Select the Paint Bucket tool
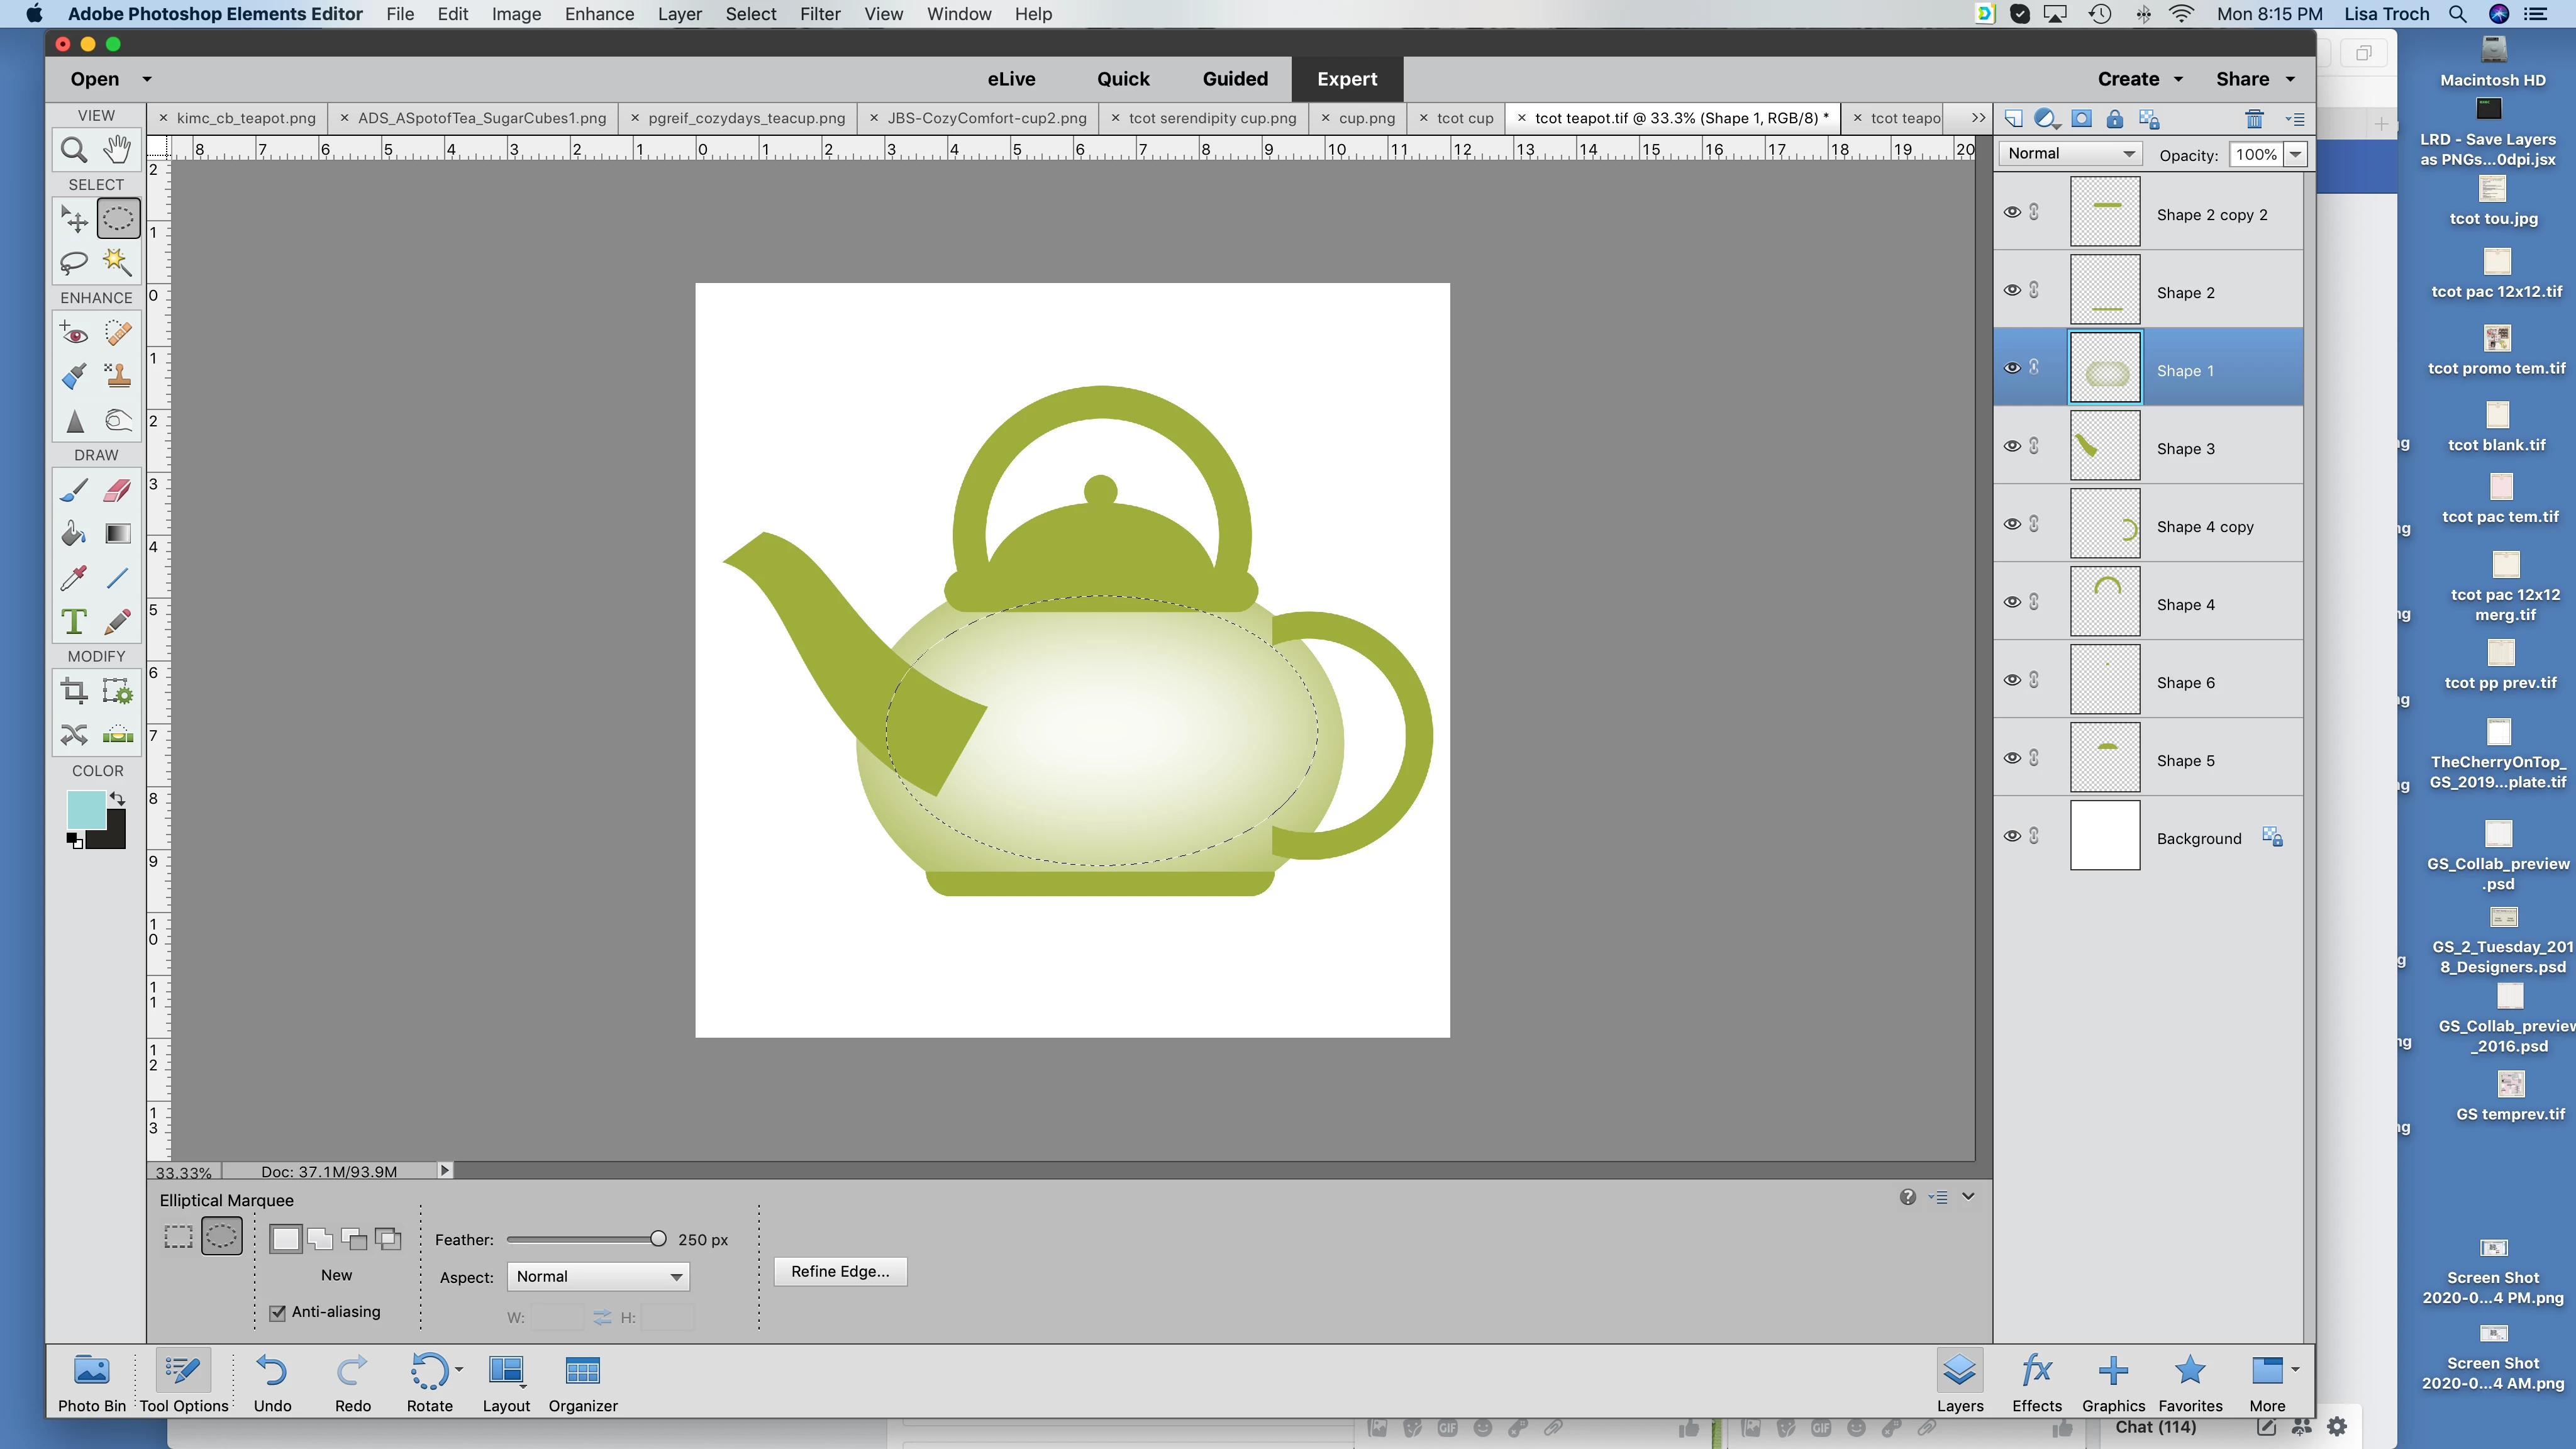 (74, 534)
